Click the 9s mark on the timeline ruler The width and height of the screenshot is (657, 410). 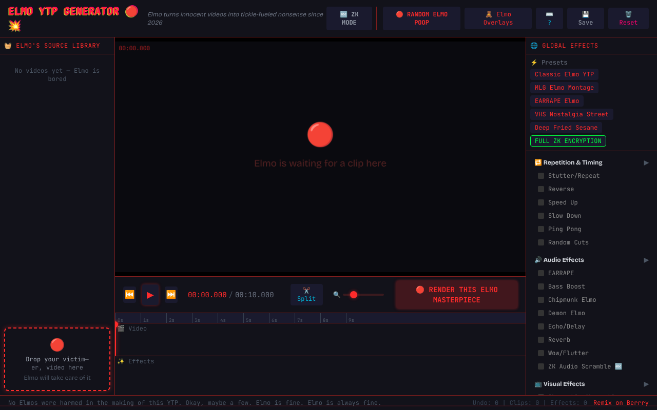351,320
